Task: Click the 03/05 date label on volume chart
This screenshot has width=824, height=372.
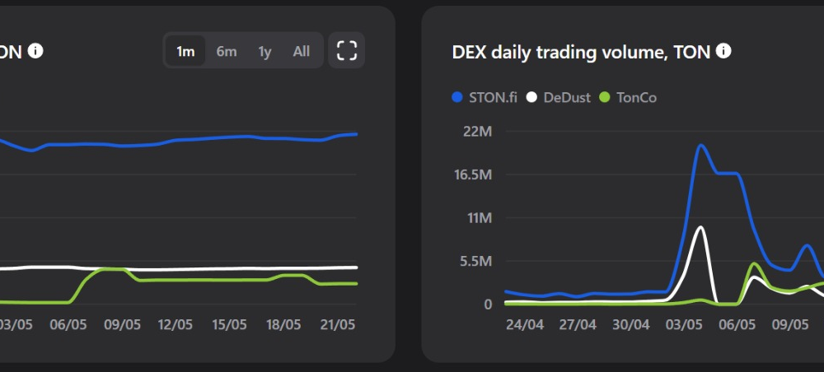Action: (684, 325)
